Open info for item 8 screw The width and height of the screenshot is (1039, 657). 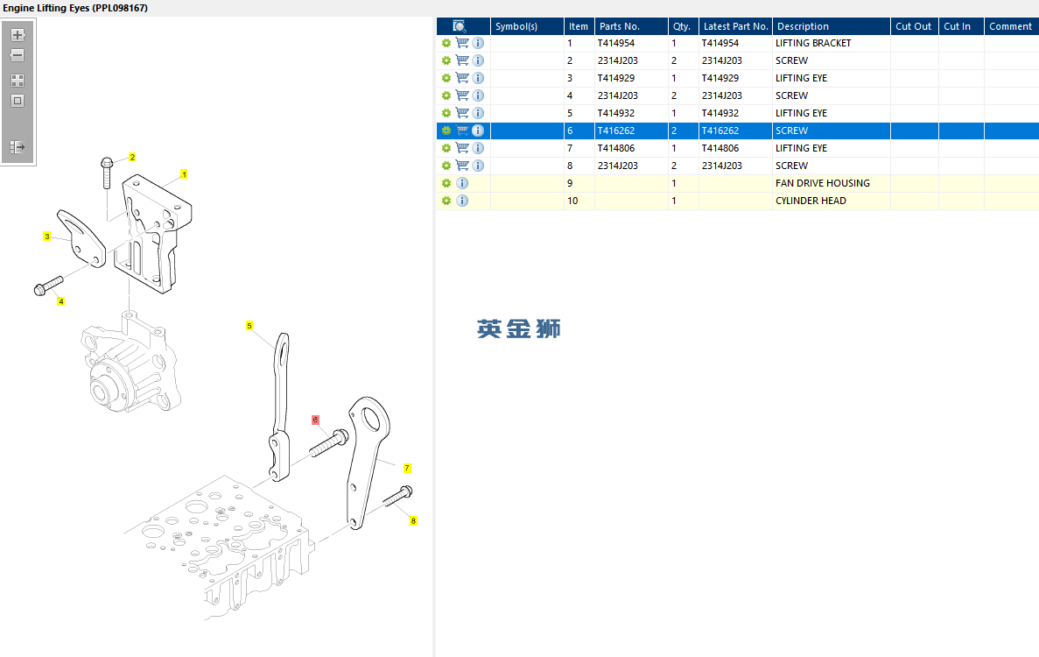coord(478,166)
